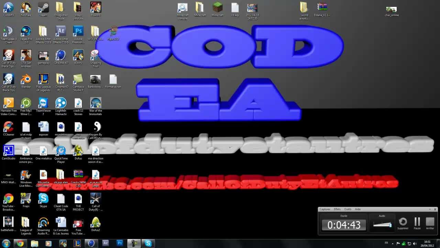Select the 4Story desktop icon
Viewport: 440px width, 248px height.
click(78, 57)
